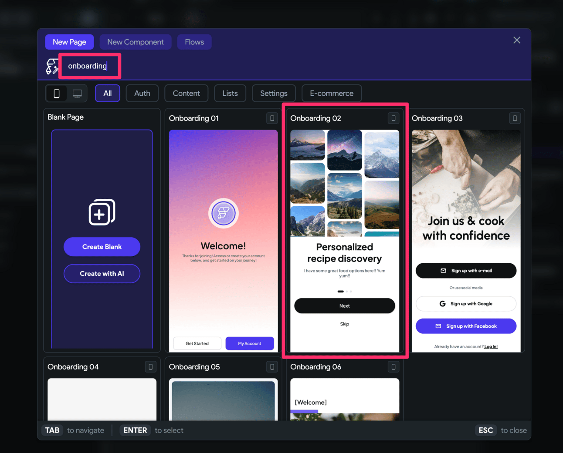This screenshot has width=563, height=453.
Task: Click the Welcome! heading in Onboarding 01
Action: pos(224,246)
